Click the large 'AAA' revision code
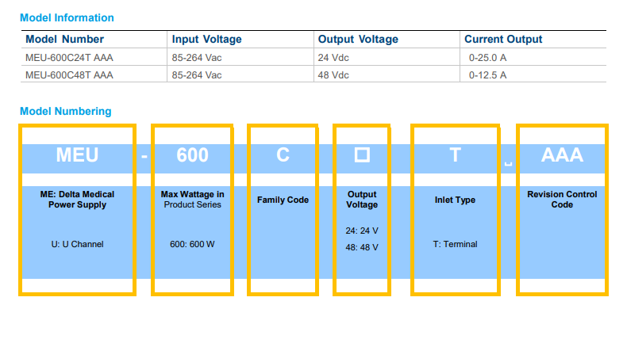This screenshot has height=343, width=627. click(562, 155)
